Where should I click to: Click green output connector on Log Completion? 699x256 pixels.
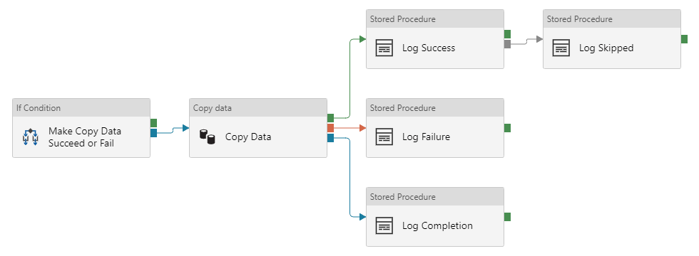tap(507, 217)
